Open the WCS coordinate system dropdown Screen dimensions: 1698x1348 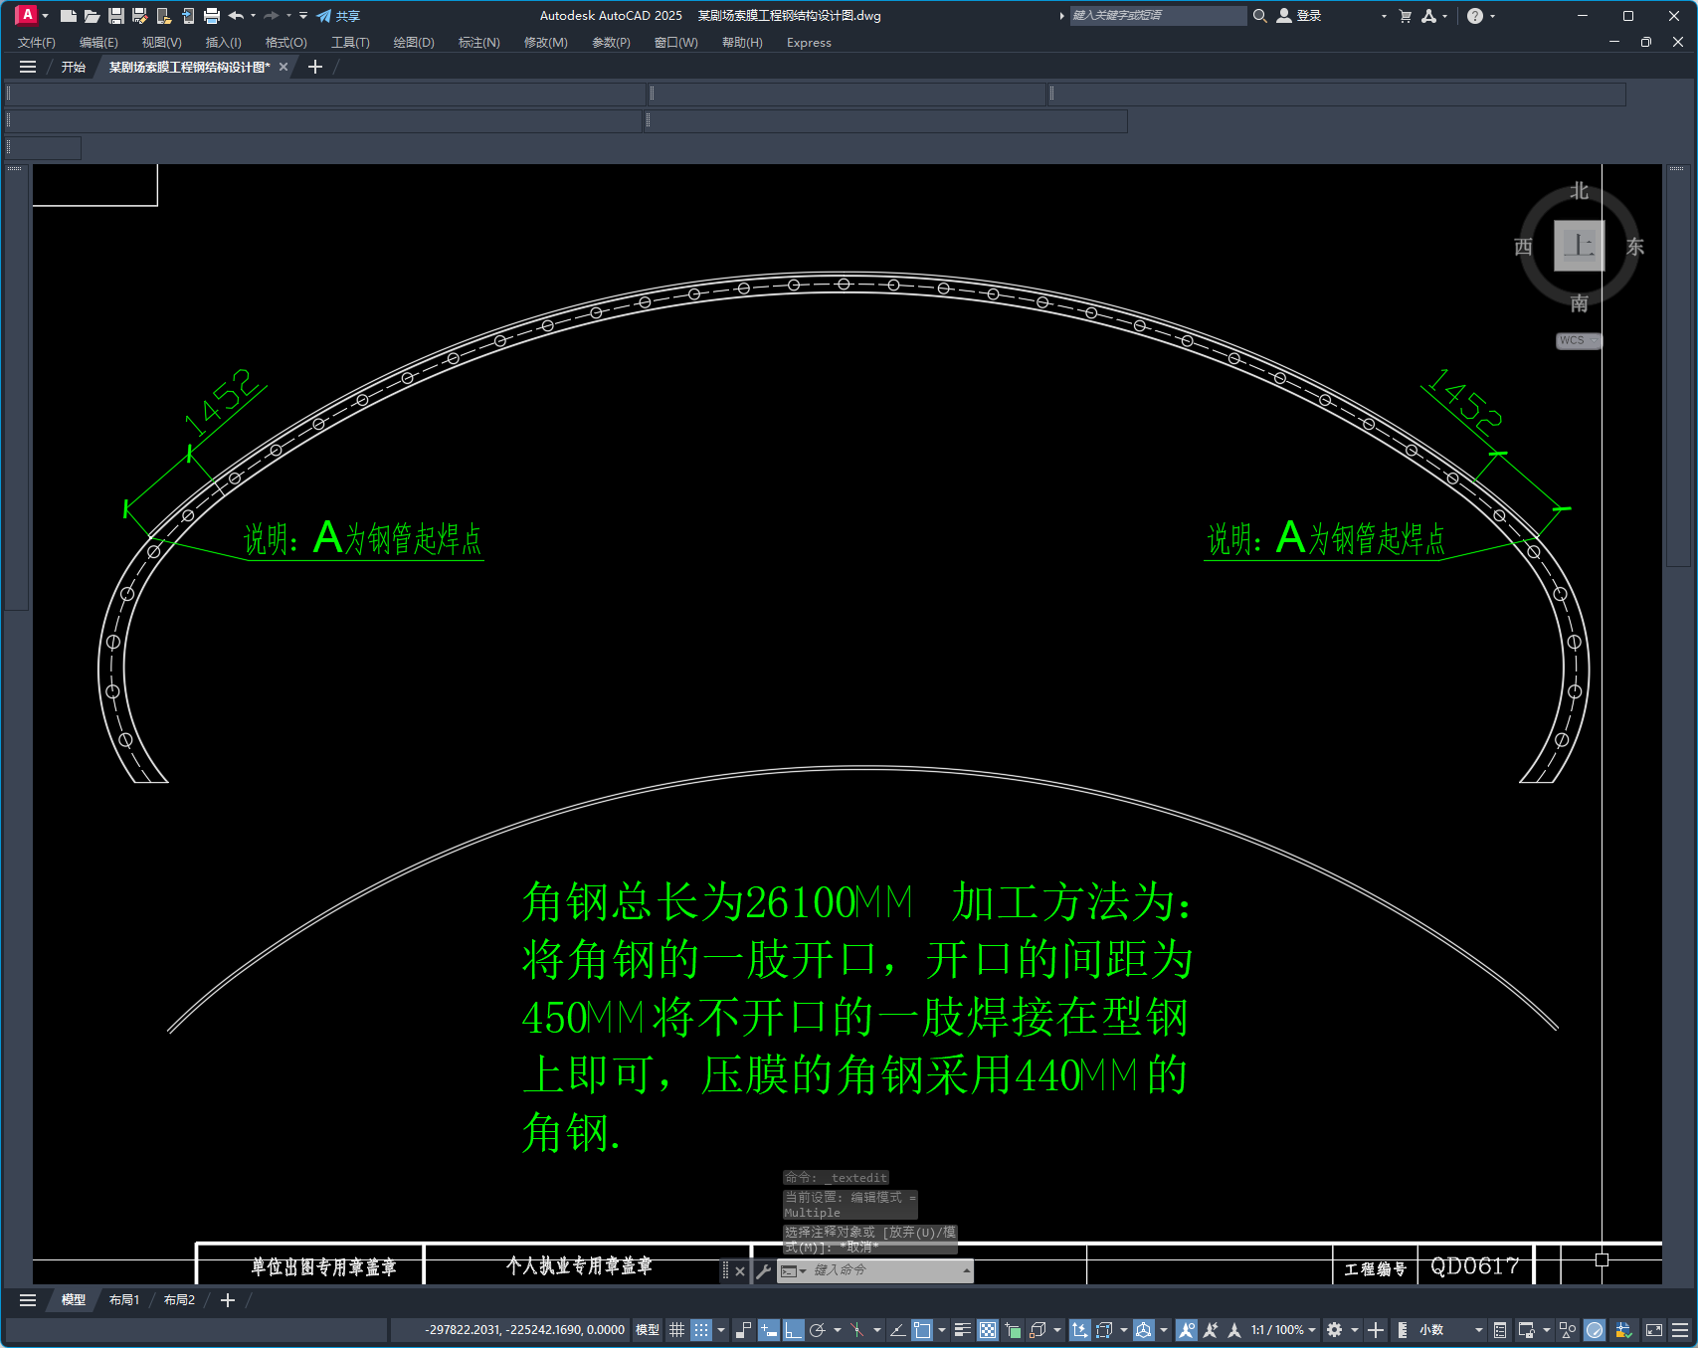pos(1578,340)
